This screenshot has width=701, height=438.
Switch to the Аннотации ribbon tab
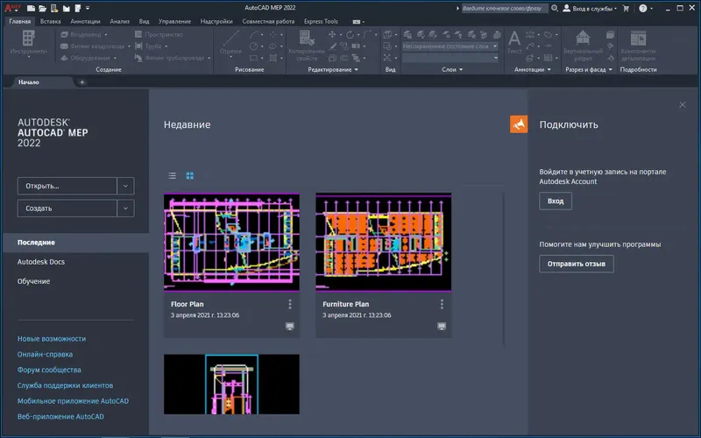tap(85, 21)
